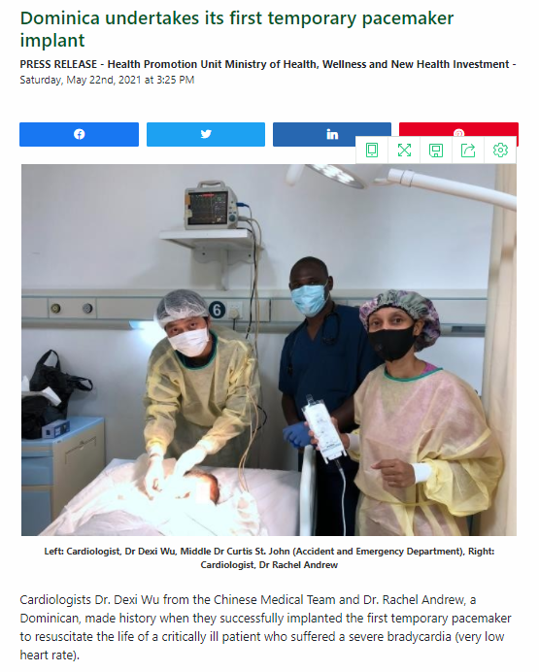Click the Health Promotion Unit Ministry of Health text
The height and width of the screenshot is (672, 539).
pos(308,64)
